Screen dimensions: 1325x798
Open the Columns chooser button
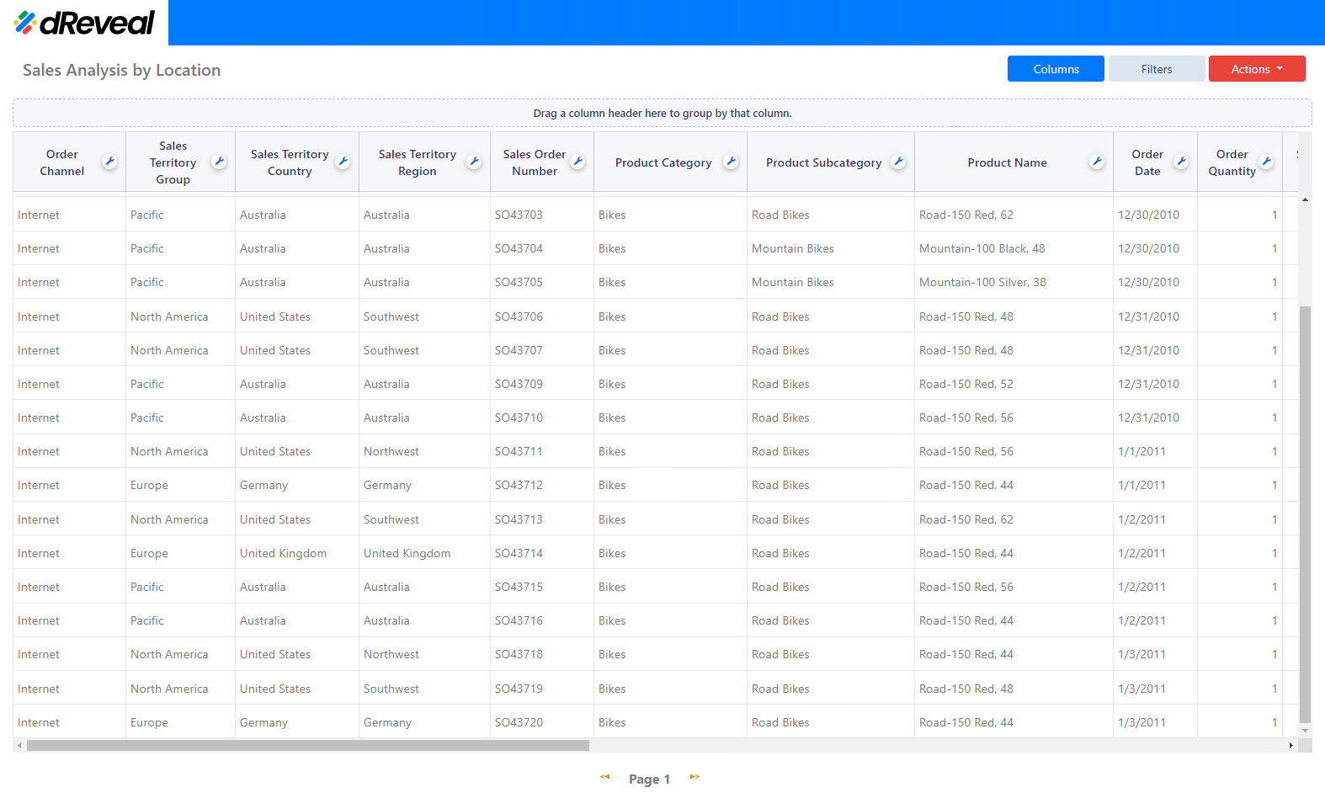tap(1056, 69)
